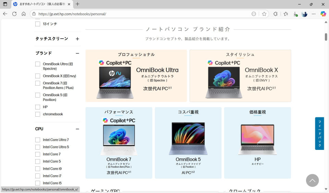329x193 pixels.
Task: Click the OmniBook X brand name link
Action: (261, 70)
